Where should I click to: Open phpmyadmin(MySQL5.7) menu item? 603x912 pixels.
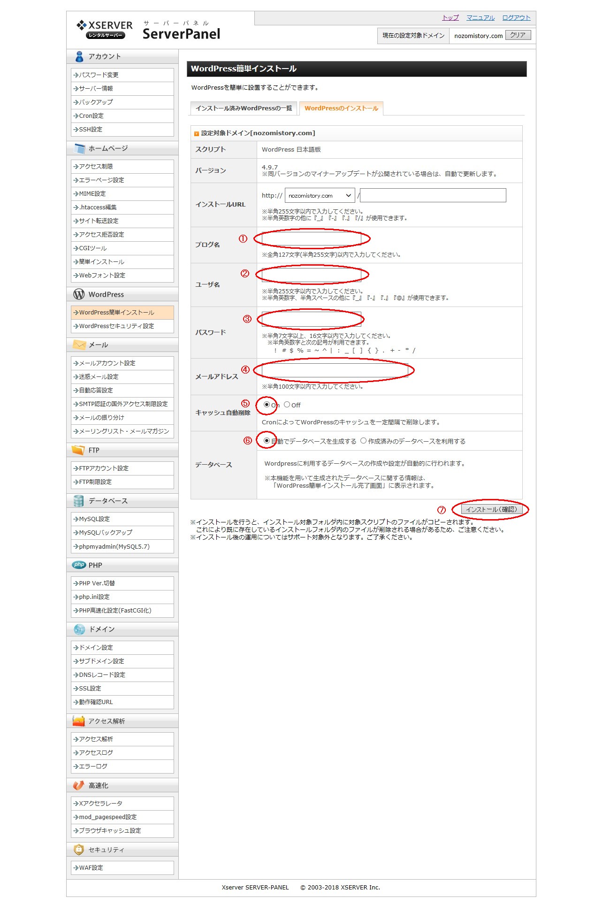(122, 546)
